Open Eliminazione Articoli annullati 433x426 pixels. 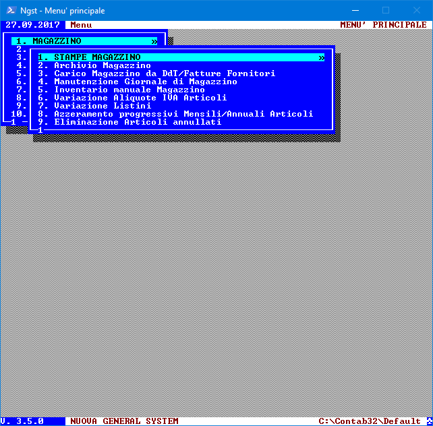[138, 122]
